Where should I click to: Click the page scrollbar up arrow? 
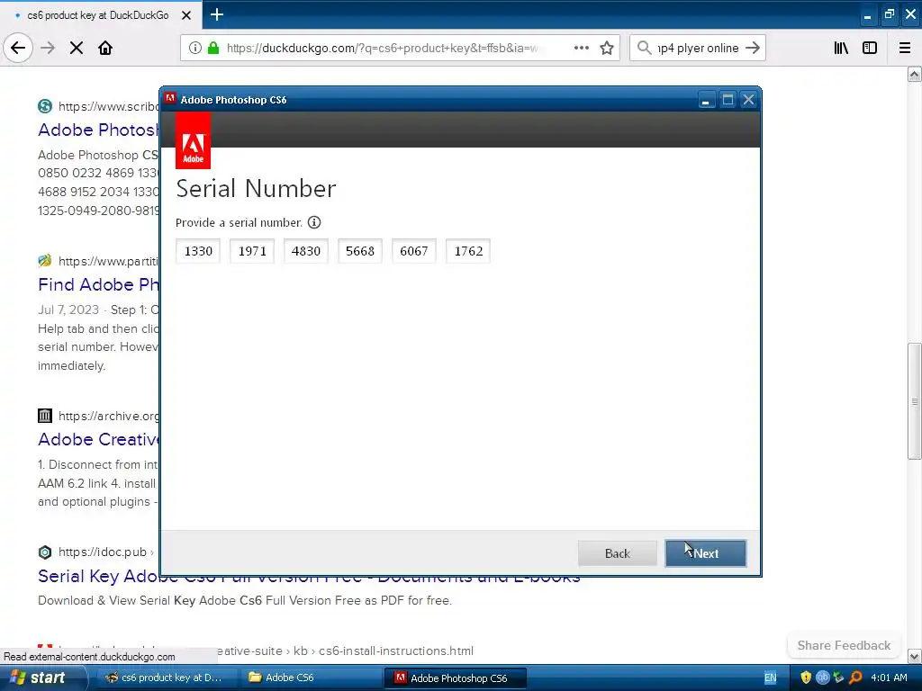pyautogui.click(x=915, y=74)
